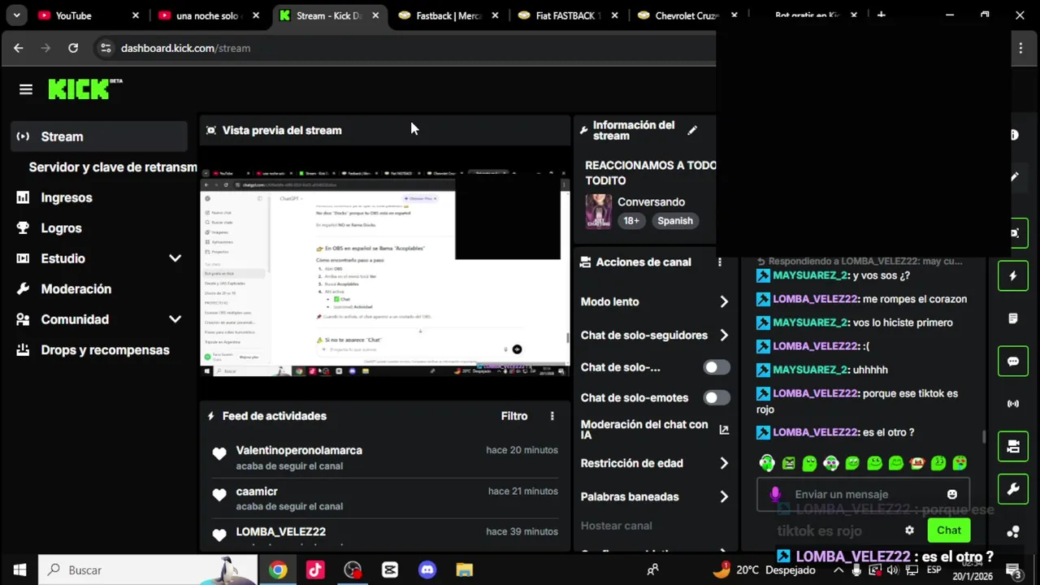The height and width of the screenshot is (585, 1040).
Task: Open the Kick hamburger menu
Action: [26, 89]
